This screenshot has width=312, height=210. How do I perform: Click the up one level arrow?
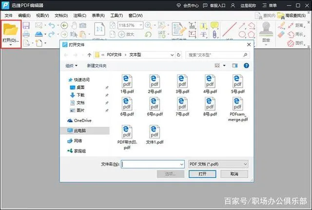coord(89,55)
